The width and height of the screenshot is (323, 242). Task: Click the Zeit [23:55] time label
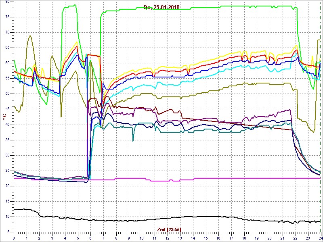click(x=169, y=229)
